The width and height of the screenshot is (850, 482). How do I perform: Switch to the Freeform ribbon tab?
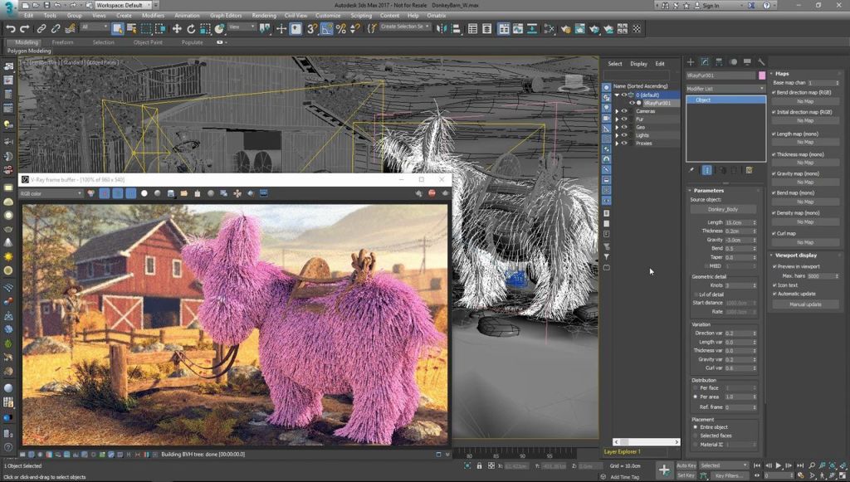click(x=62, y=42)
